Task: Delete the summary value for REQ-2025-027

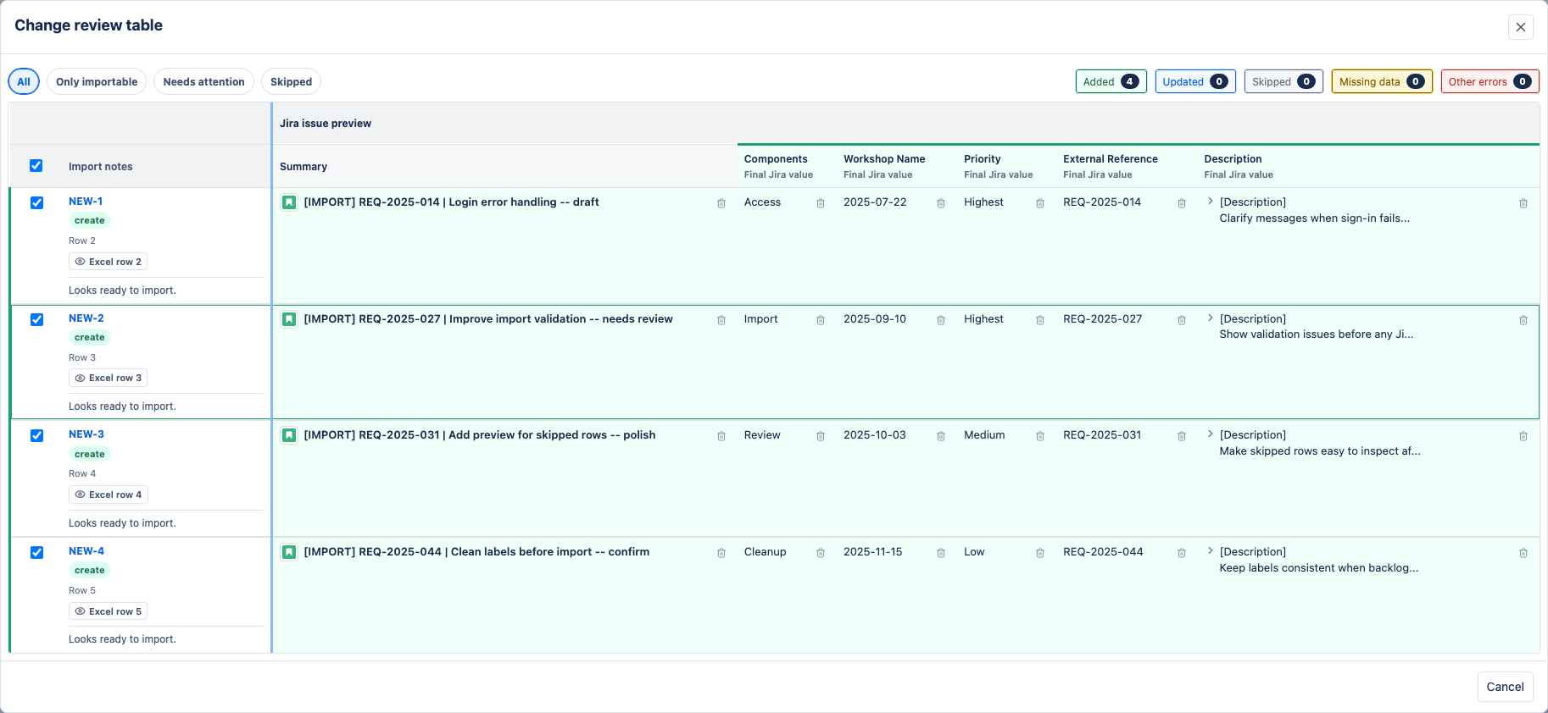Action: [x=721, y=320]
